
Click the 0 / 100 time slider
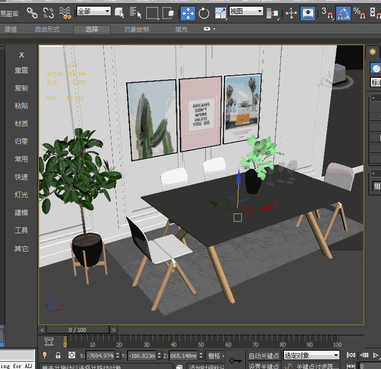point(77,330)
